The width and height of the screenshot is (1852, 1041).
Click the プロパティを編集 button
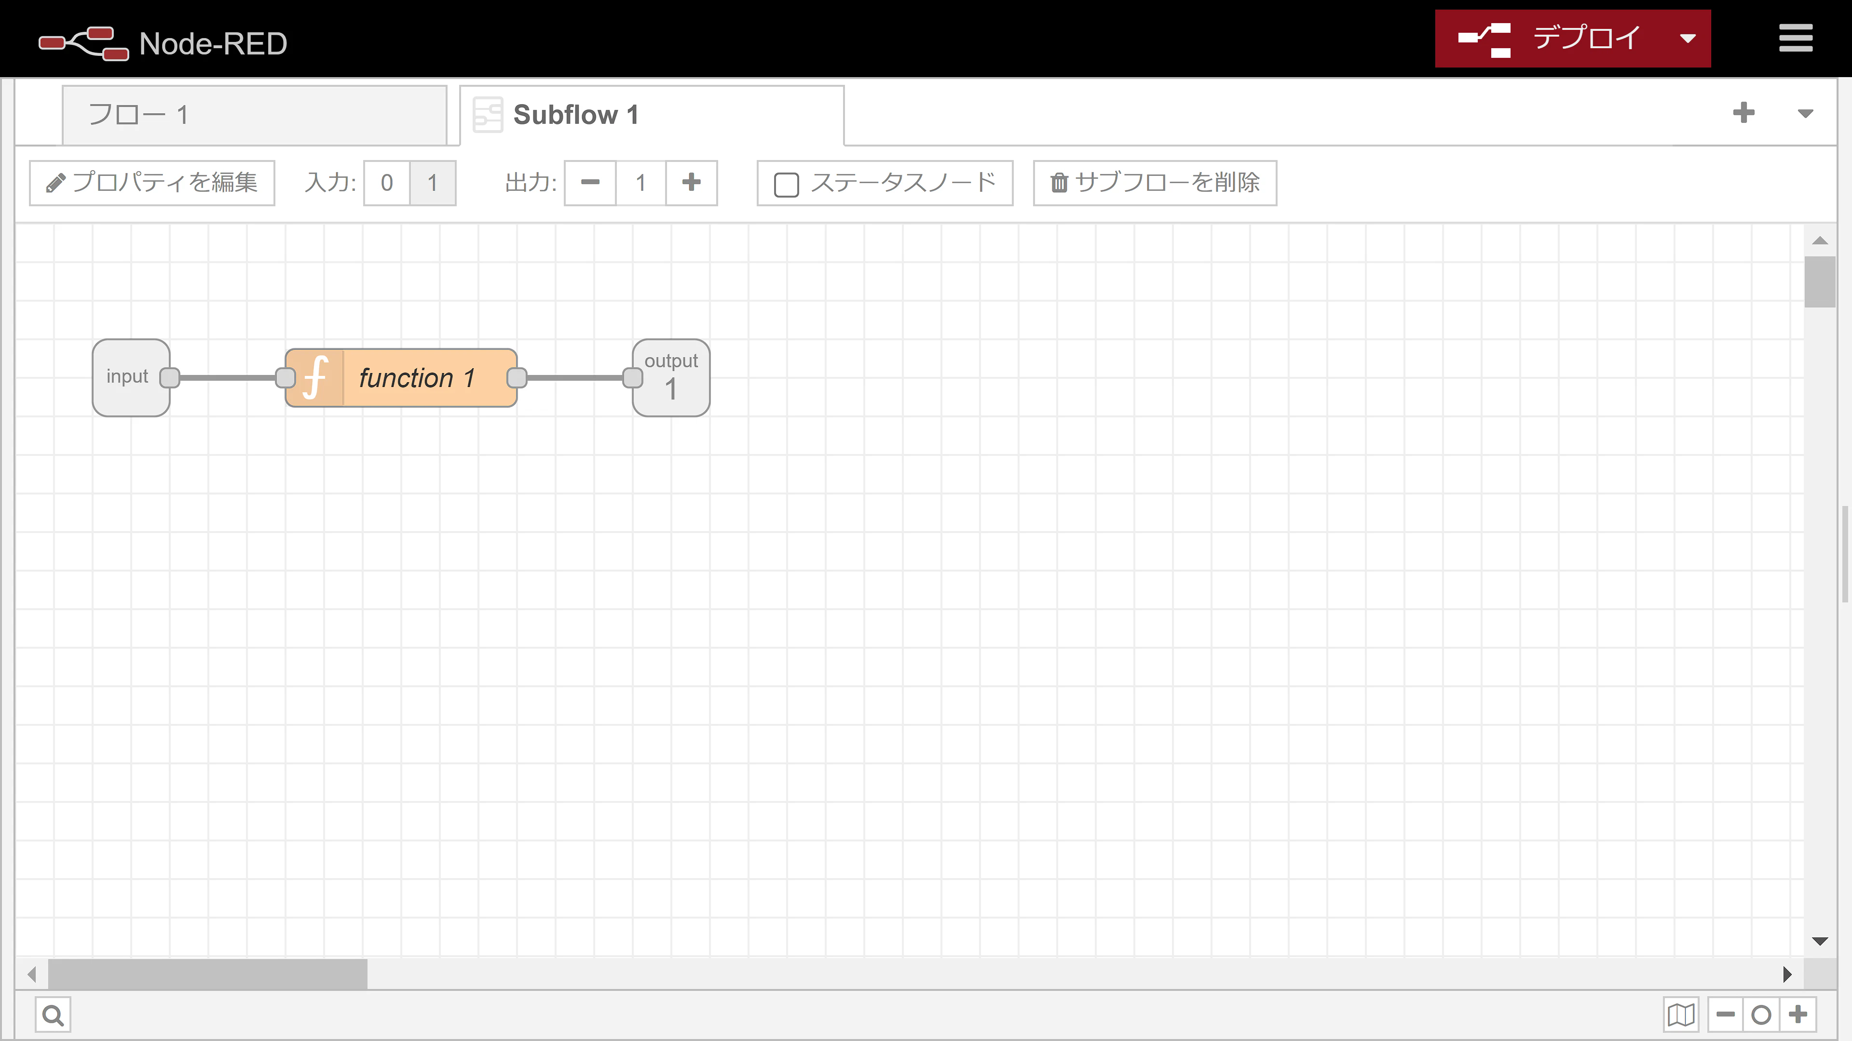click(x=152, y=183)
